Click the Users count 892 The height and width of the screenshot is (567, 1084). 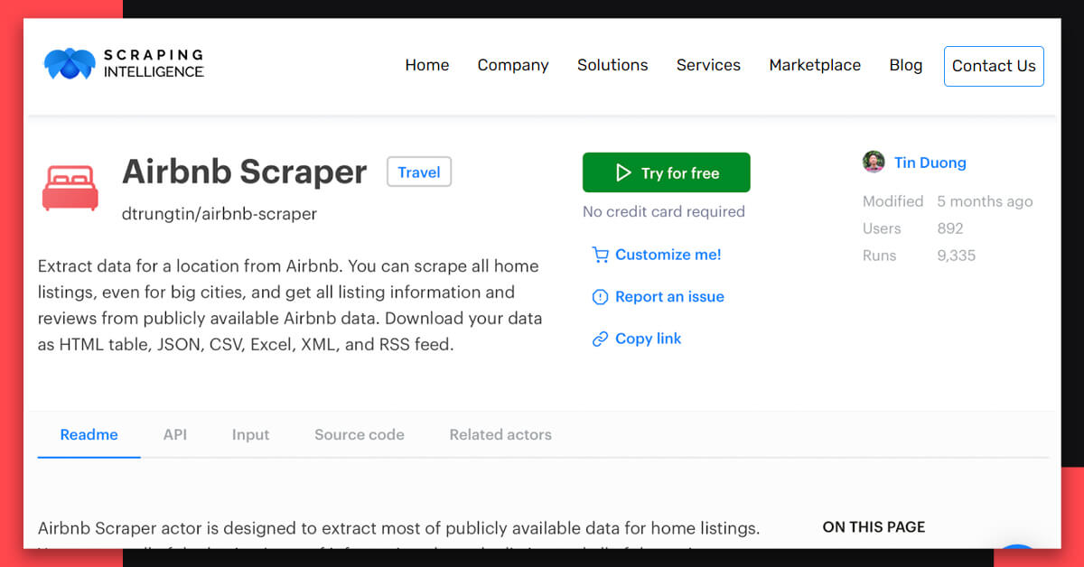pyautogui.click(x=950, y=228)
